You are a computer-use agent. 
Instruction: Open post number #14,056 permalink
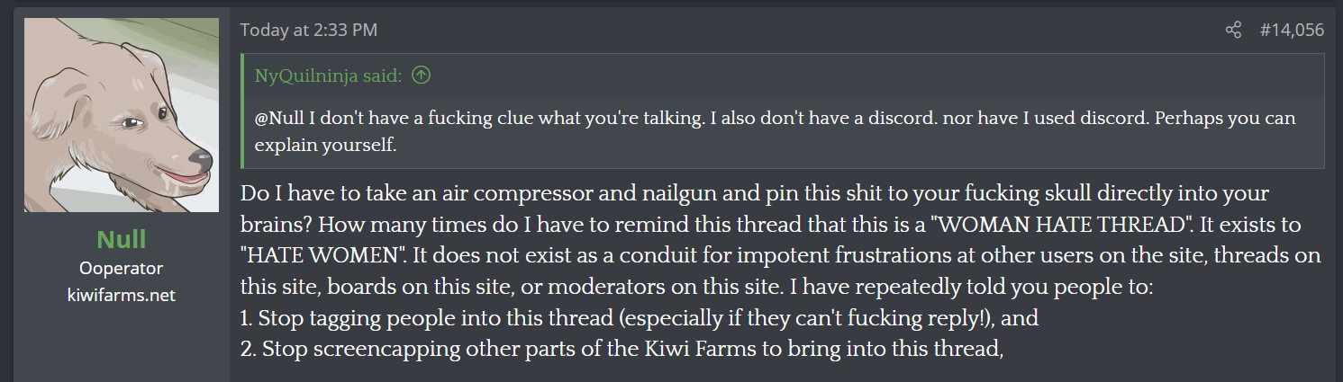1291,31
